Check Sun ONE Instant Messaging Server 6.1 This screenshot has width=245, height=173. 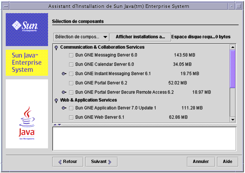coord(71,74)
